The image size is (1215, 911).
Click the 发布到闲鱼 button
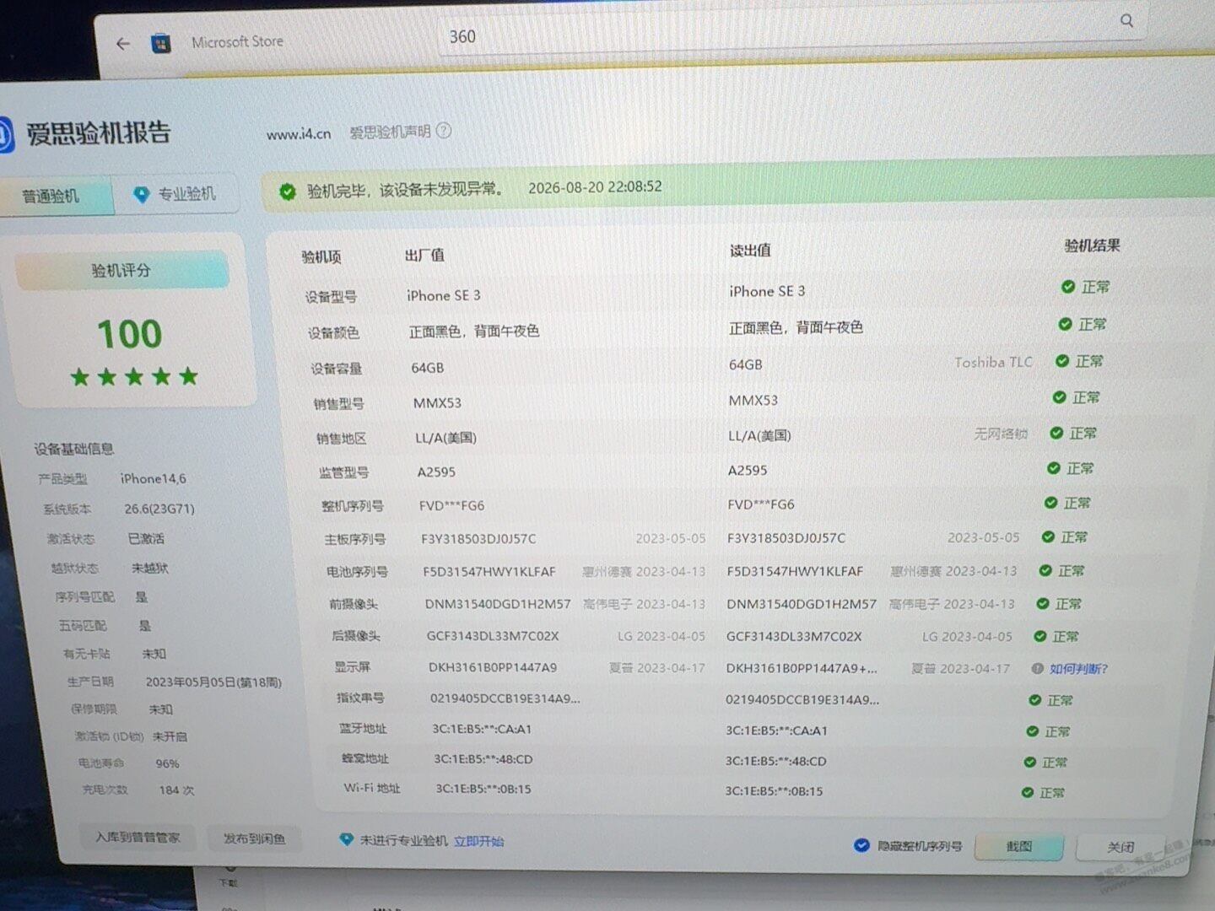pyautogui.click(x=254, y=838)
